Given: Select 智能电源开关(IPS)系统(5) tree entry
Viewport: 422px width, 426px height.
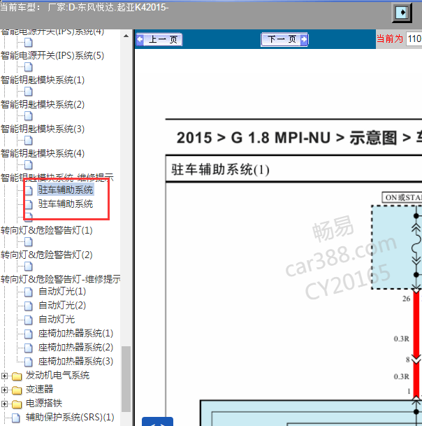Looking at the screenshot, I should tap(52, 56).
